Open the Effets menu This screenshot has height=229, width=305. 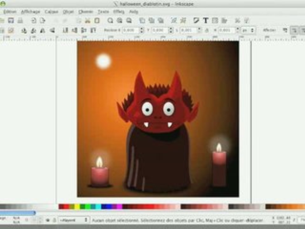pos(119,12)
